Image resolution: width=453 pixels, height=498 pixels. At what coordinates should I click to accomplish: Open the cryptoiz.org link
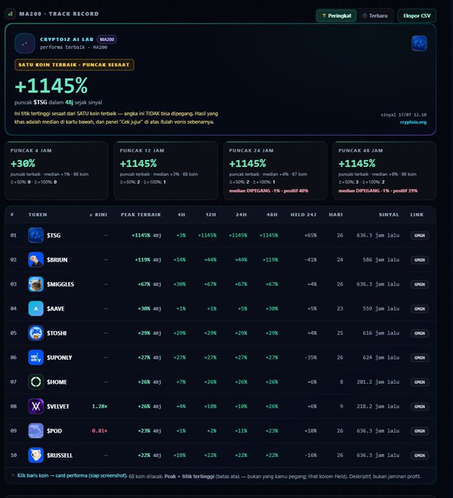(x=413, y=122)
